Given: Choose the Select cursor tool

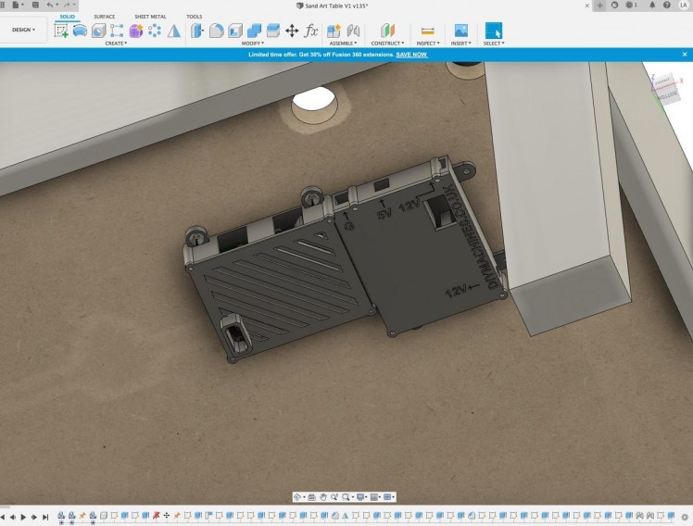Looking at the screenshot, I should 493,31.
